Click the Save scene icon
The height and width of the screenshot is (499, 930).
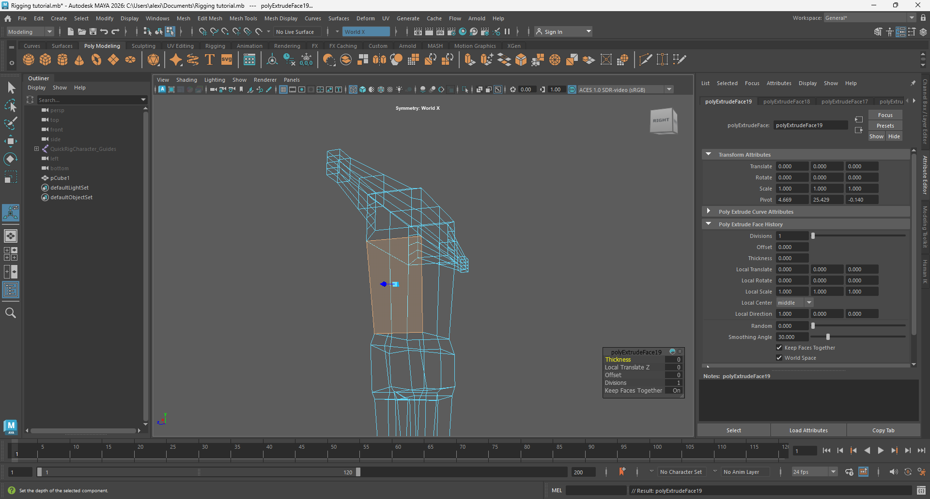(x=93, y=31)
